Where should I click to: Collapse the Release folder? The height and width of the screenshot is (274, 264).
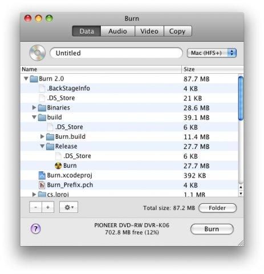[x=42, y=146]
